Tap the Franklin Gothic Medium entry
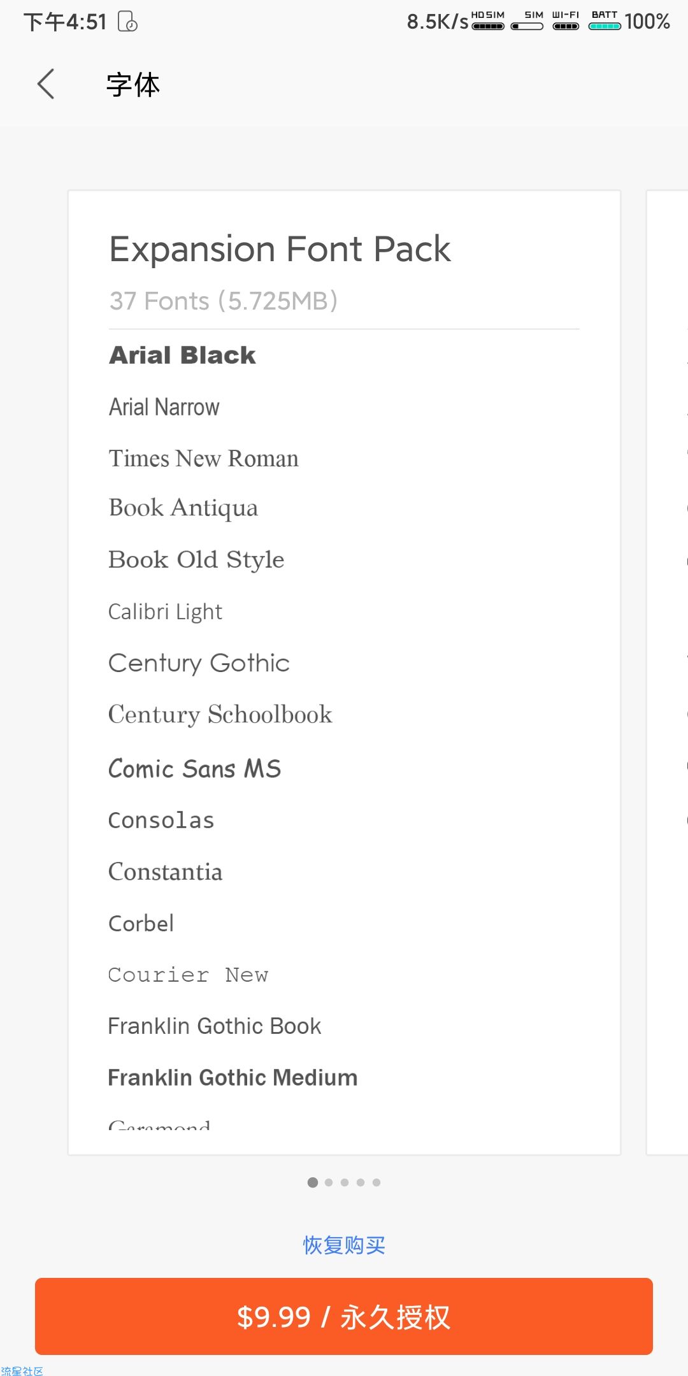This screenshot has height=1376, width=688. click(233, 1077)
